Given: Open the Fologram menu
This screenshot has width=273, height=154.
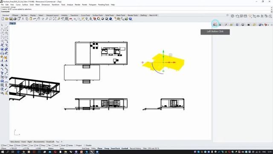Looking at the screenshot, I should [x=93, y=5].
